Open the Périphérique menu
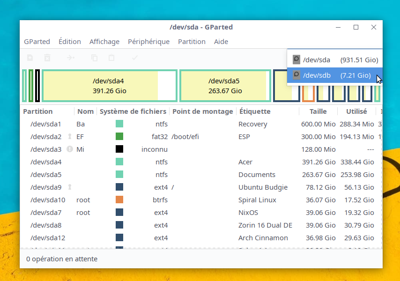 (x=148, y=42)
